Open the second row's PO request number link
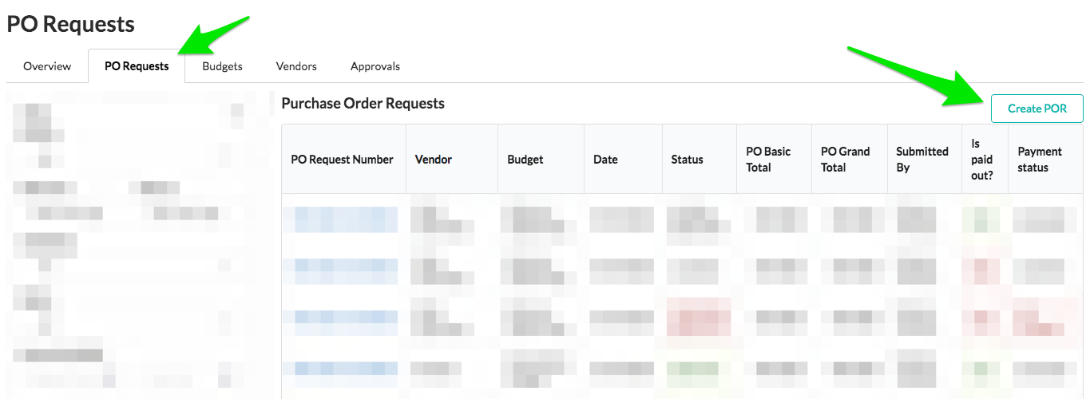The height and width of the screenshot is (399, 1090). click(346, 271)
